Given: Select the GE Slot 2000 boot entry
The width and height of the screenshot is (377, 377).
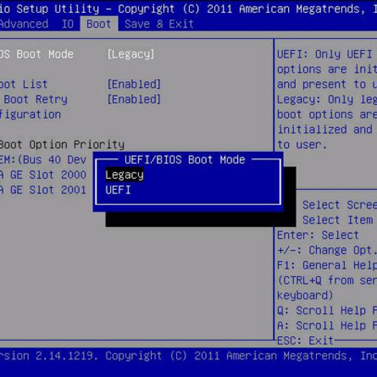Looking at the screenshot, I should tap(43, 175).
